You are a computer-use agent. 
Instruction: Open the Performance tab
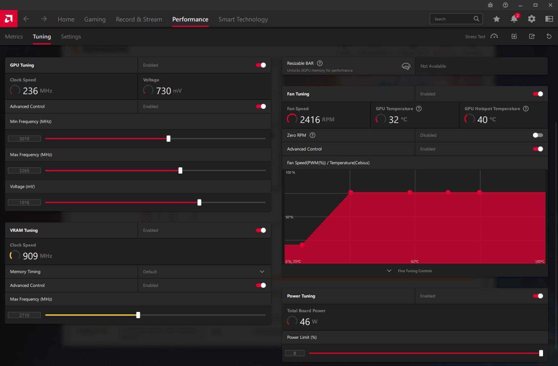click(190, 19)
